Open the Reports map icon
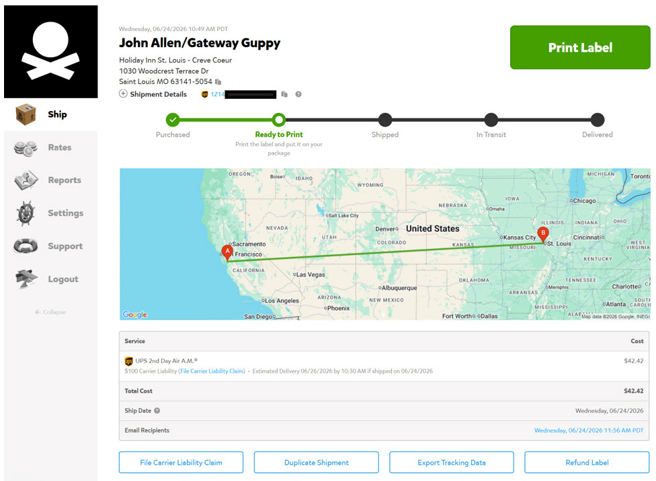Image resolution: width=656 pixels, height=481 pixels. click(26, 180)
